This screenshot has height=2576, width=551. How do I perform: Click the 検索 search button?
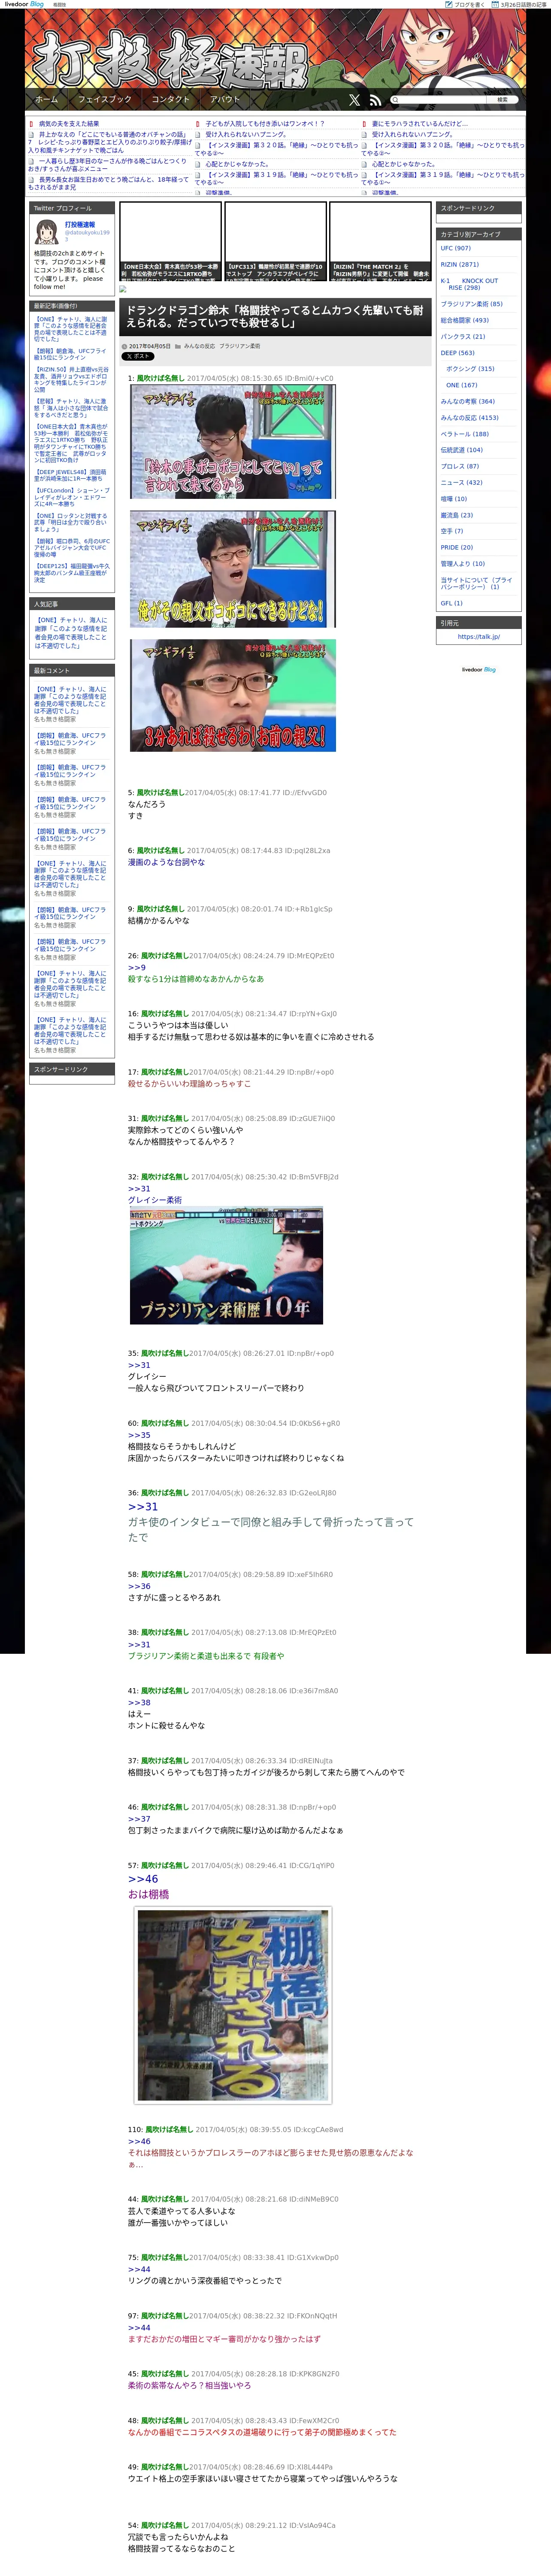503,100
